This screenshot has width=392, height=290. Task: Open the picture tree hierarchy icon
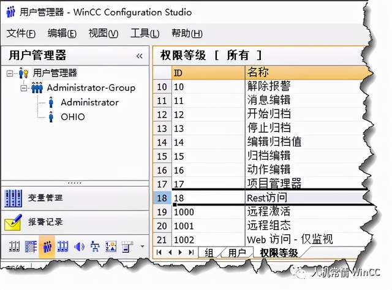95,247
